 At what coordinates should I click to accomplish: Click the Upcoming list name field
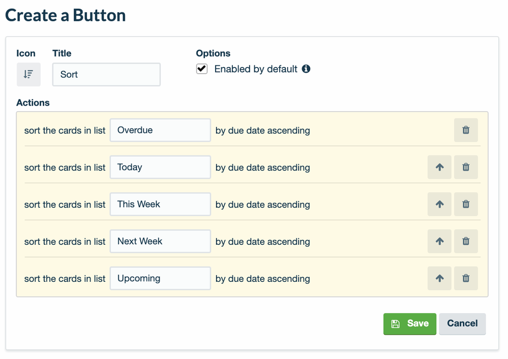(x=160, y=278)
